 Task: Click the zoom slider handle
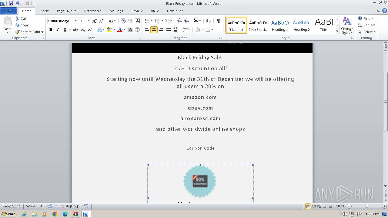[x=367, y=206]
